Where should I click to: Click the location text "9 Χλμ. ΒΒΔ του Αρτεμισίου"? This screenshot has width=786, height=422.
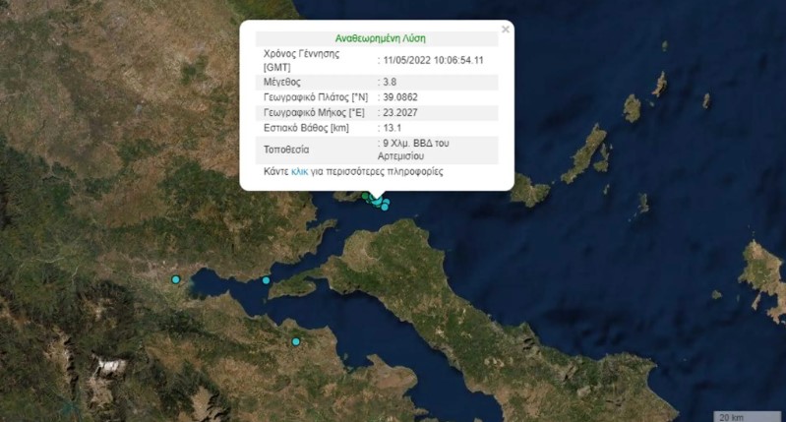[413, 150]
